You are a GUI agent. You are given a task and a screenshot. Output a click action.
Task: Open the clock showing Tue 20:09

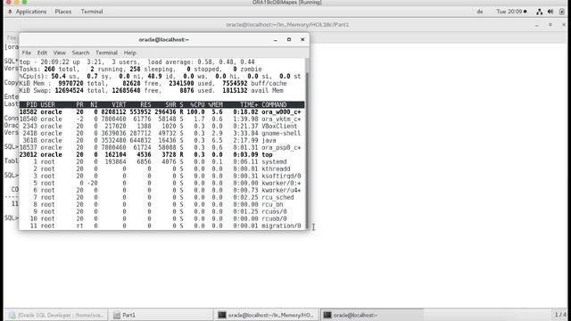click(511, 12)
